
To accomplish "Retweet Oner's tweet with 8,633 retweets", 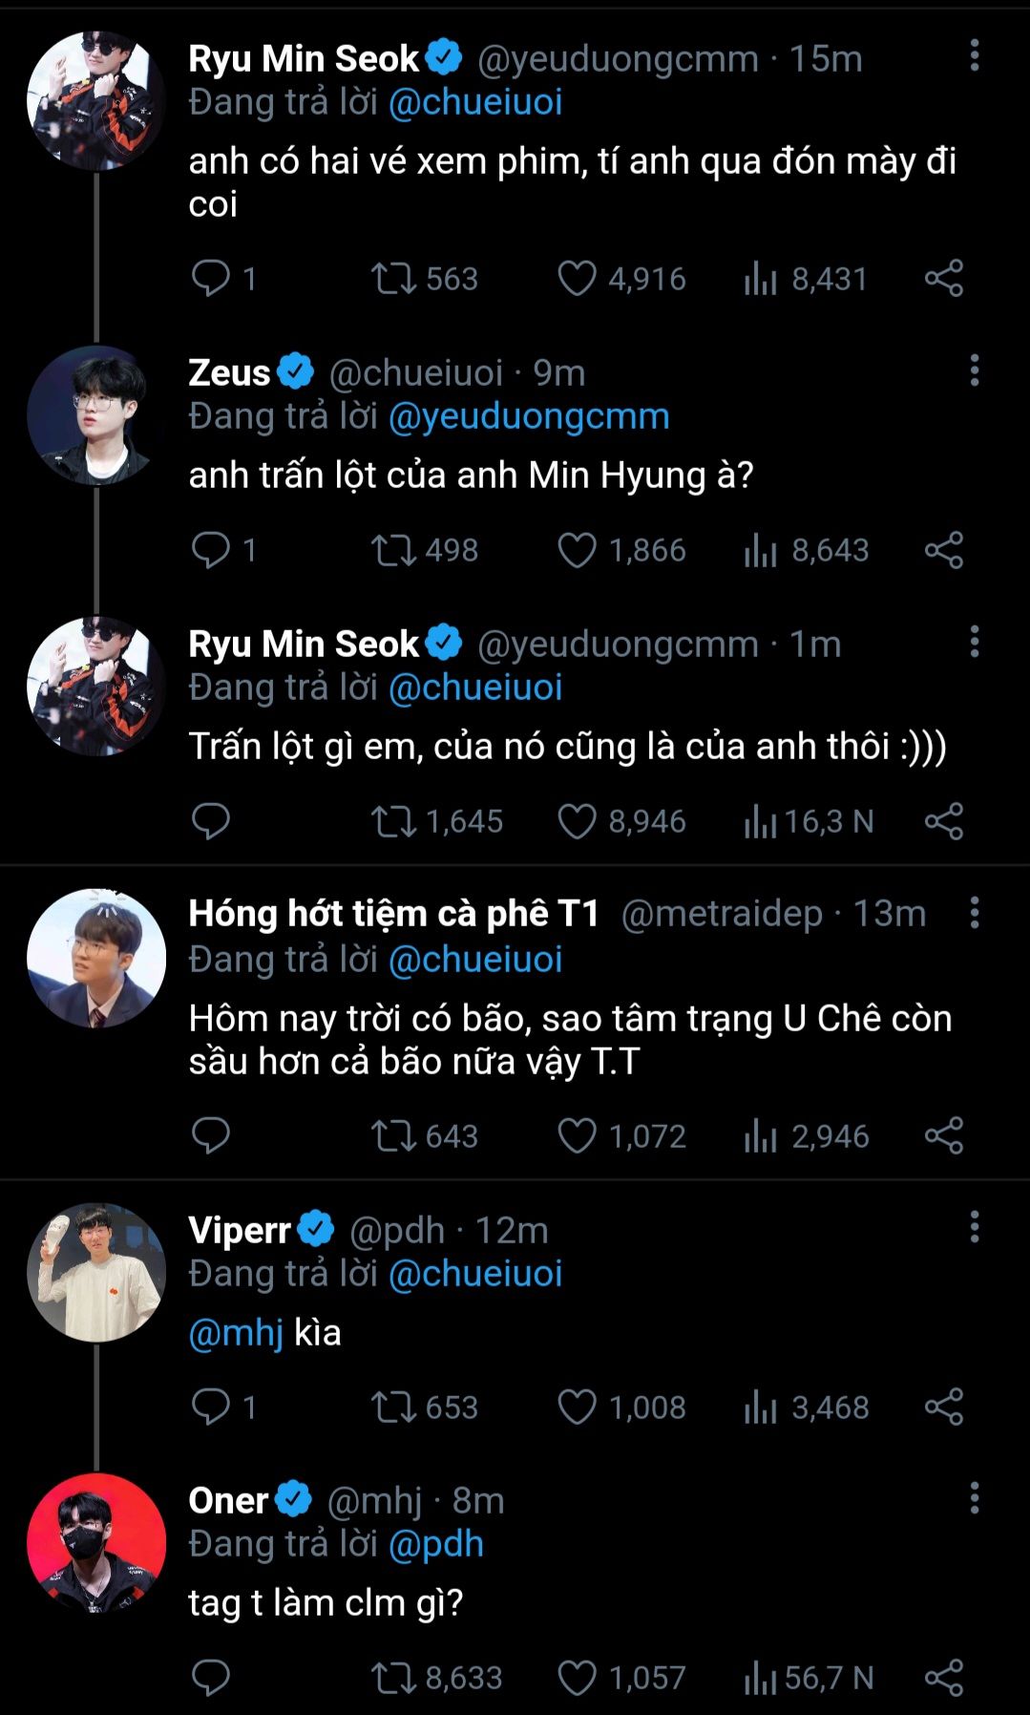I will click(x=393, y=1678).
